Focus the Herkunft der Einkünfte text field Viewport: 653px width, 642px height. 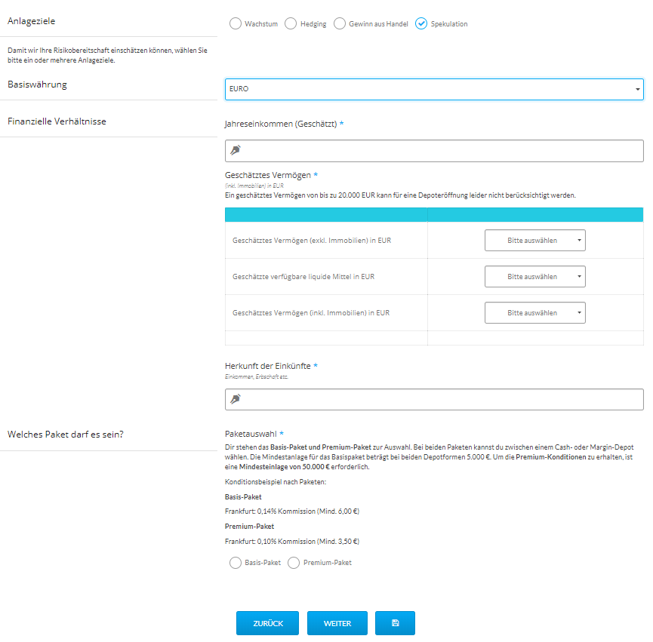point(442,399)
